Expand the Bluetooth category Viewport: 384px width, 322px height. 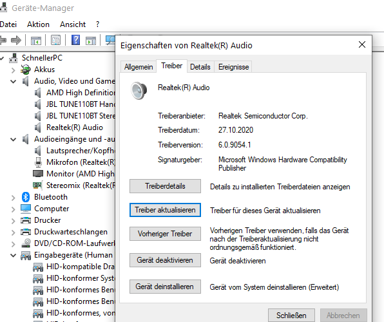[x=14, y=198]
